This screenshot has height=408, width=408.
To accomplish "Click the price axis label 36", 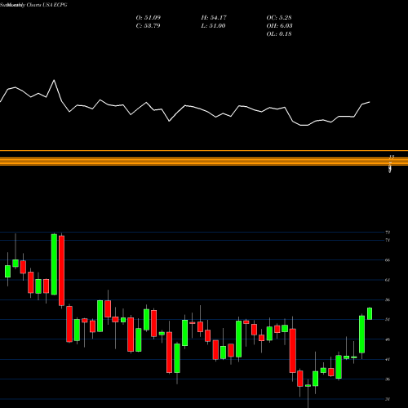I will click(388, 379).
